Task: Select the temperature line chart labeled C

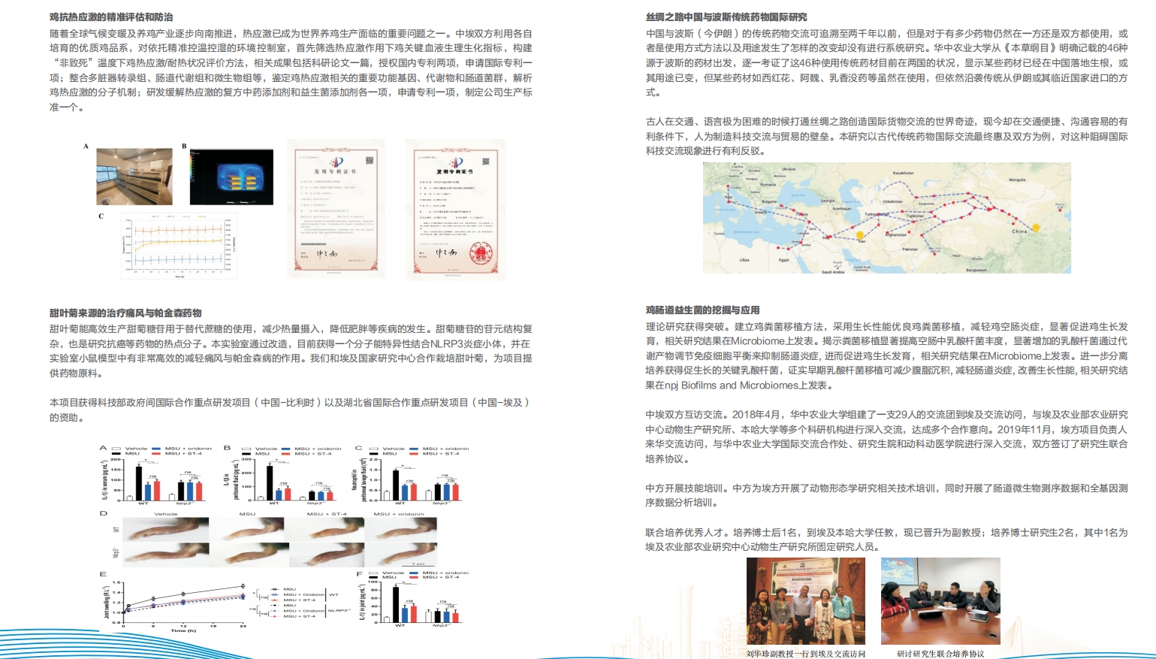Action: pyautogui.click(x=179, y=246)
